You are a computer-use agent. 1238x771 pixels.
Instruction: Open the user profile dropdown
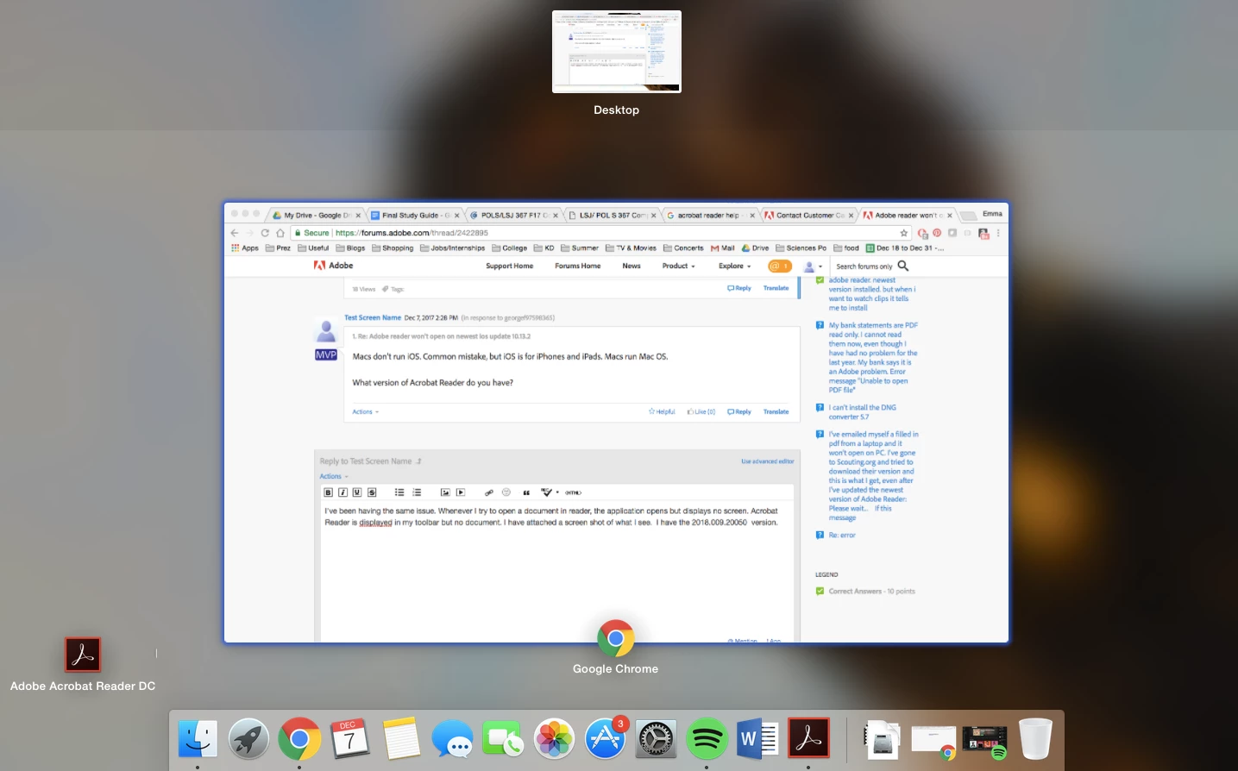[x=813, y=266]
